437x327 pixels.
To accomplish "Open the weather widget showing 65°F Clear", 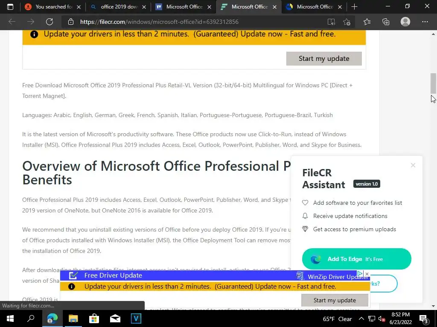I will [337, 319].
